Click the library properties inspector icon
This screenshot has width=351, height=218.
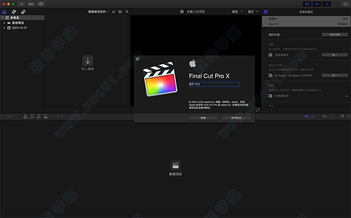[x=266, y=12]
